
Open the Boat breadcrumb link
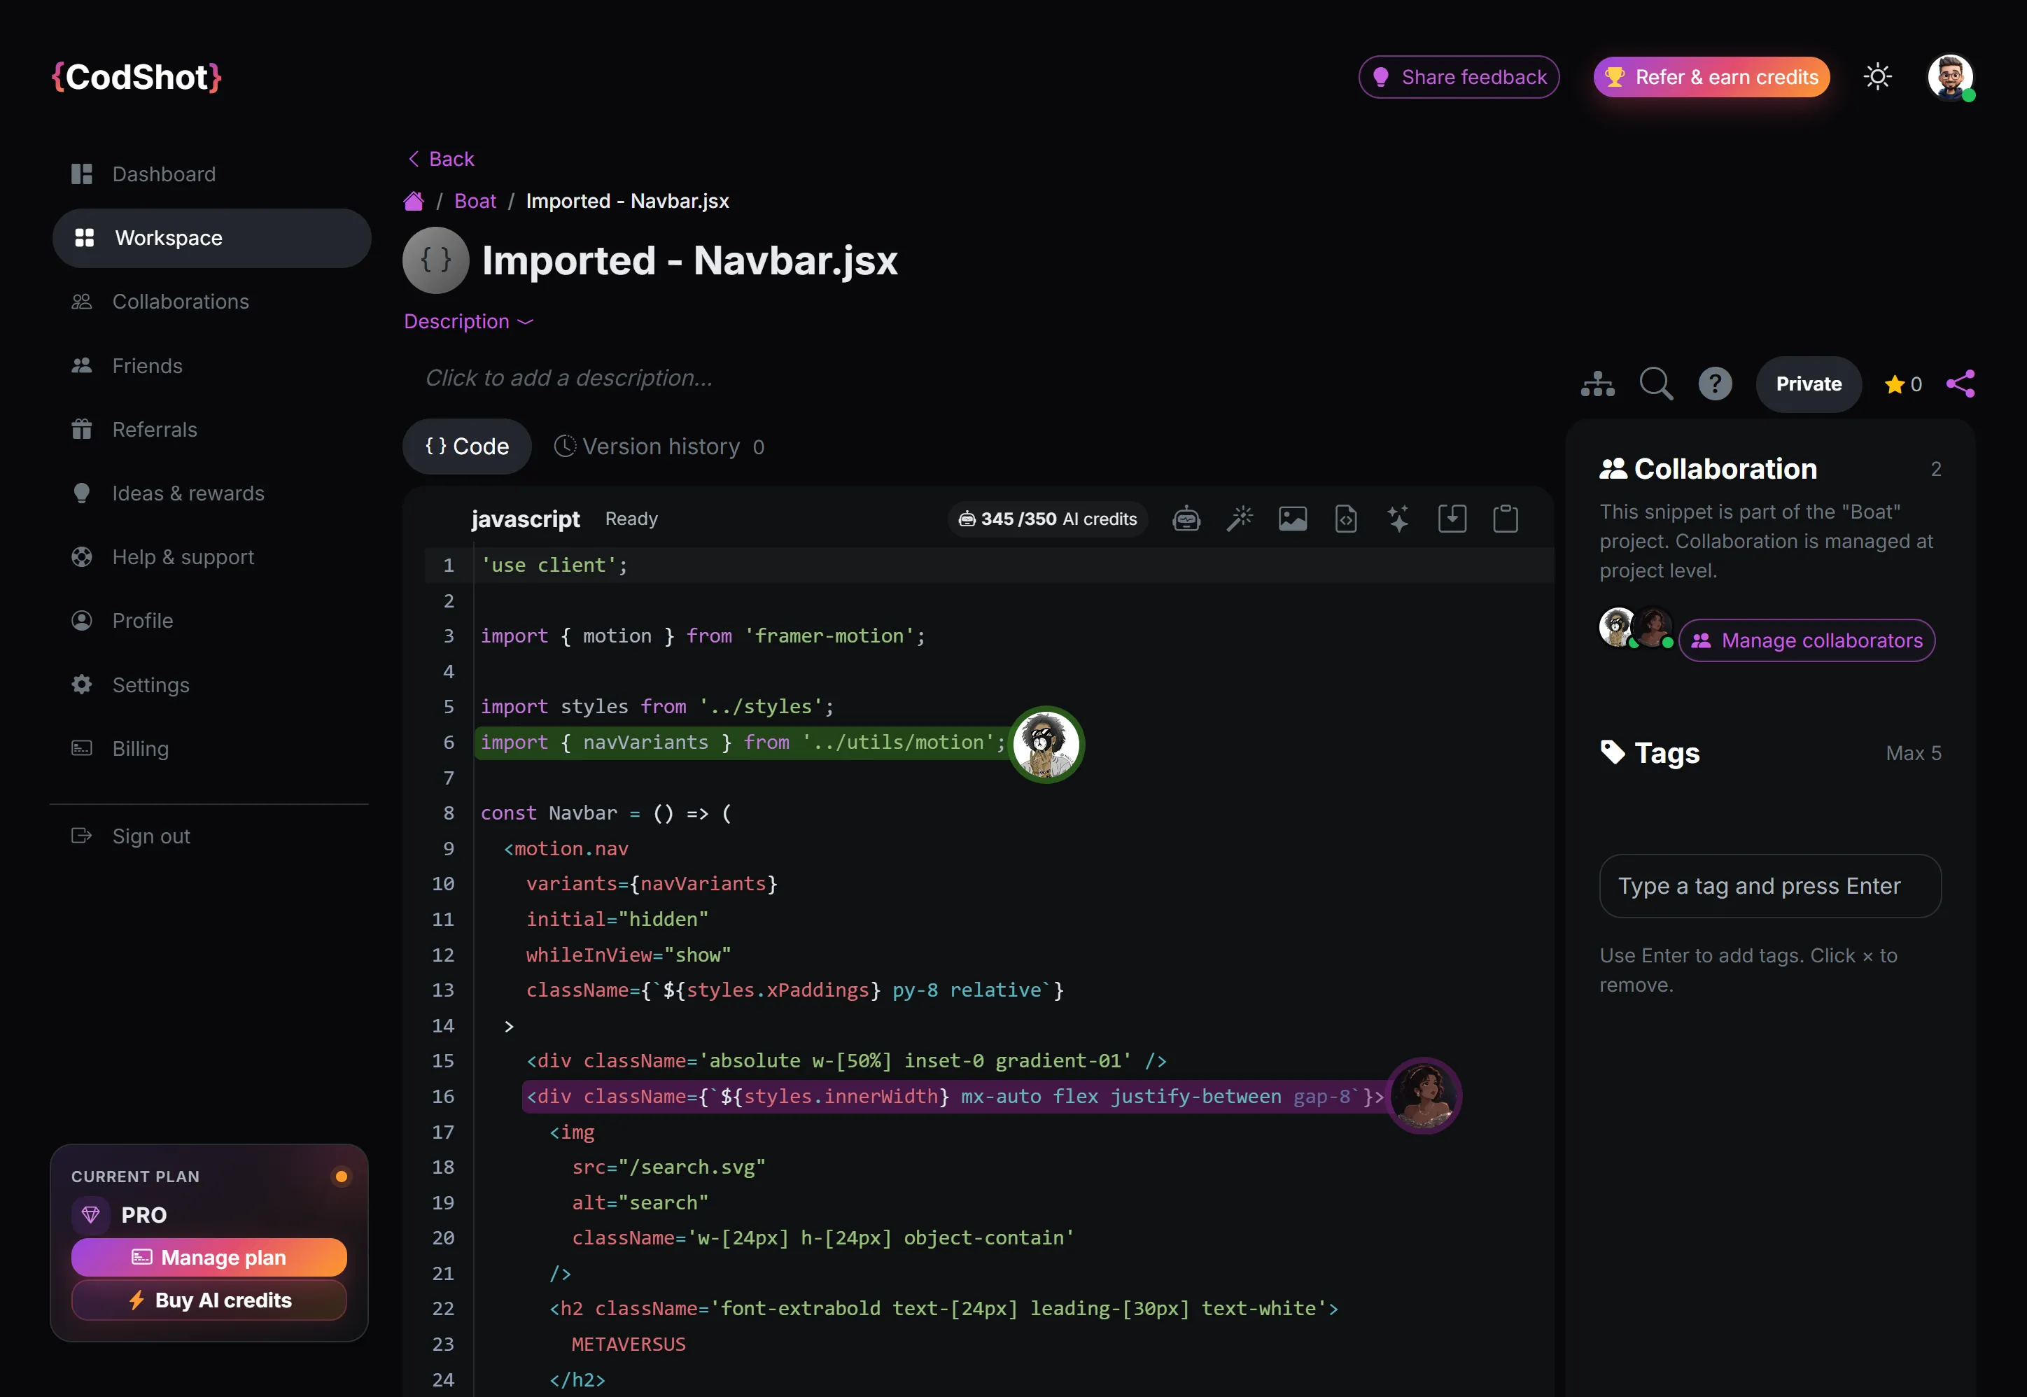pyautogui.click(x=475, y=202)
